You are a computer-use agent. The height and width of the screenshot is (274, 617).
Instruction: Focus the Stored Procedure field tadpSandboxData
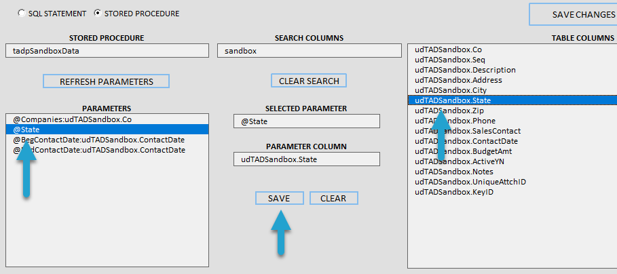[107, 51]
